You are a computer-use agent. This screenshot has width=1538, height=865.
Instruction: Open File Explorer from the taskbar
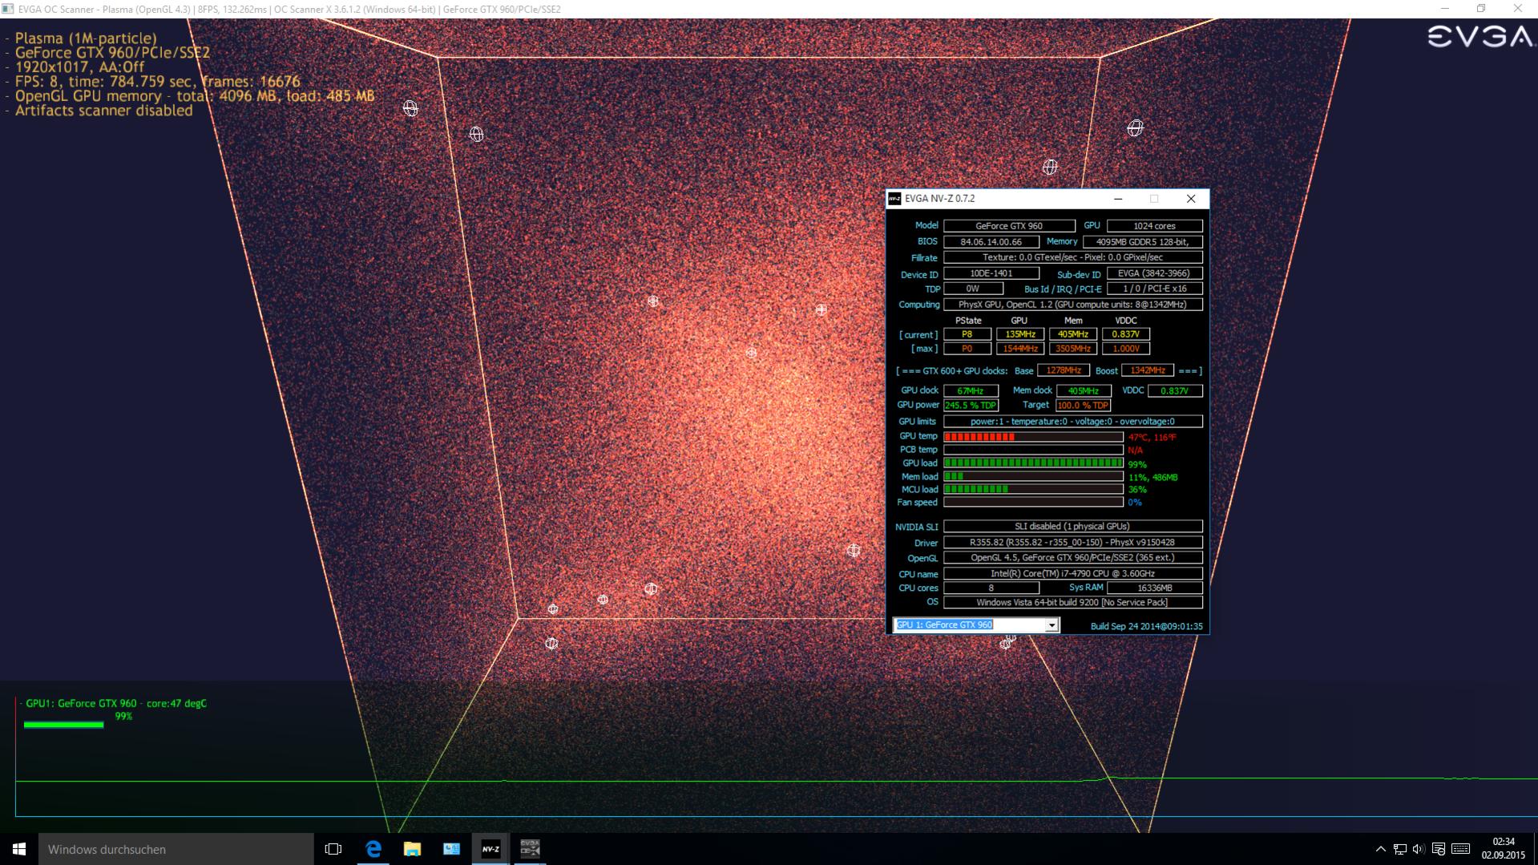pyautogui.click(x=412, y=849)
